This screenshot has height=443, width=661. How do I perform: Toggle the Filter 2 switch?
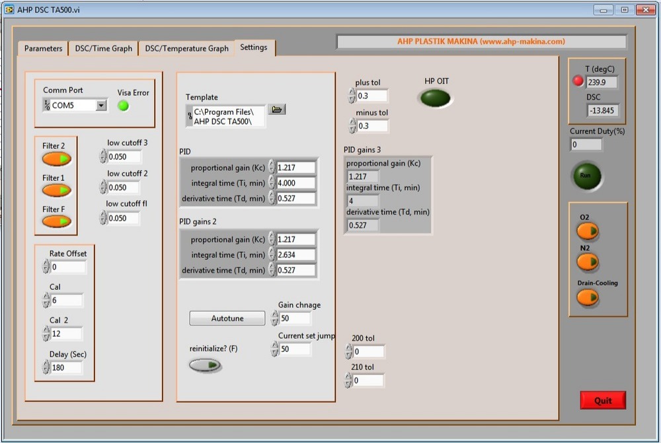click(x=56, y=158)
